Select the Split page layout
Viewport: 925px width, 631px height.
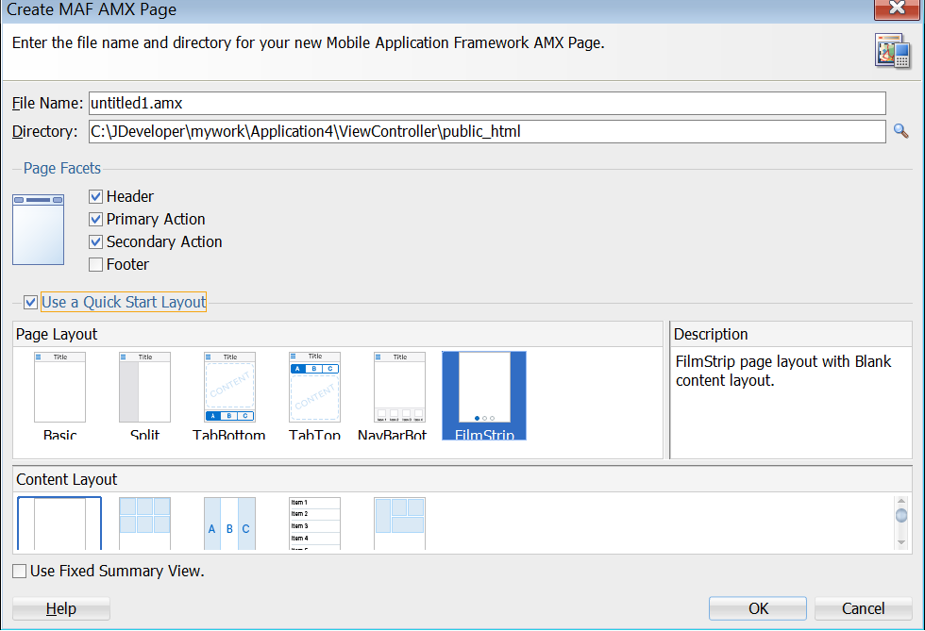(x=144, y=396)
